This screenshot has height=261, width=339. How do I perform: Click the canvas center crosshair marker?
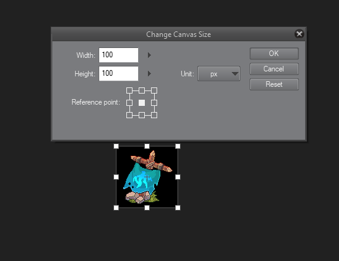tap(147, 177)
